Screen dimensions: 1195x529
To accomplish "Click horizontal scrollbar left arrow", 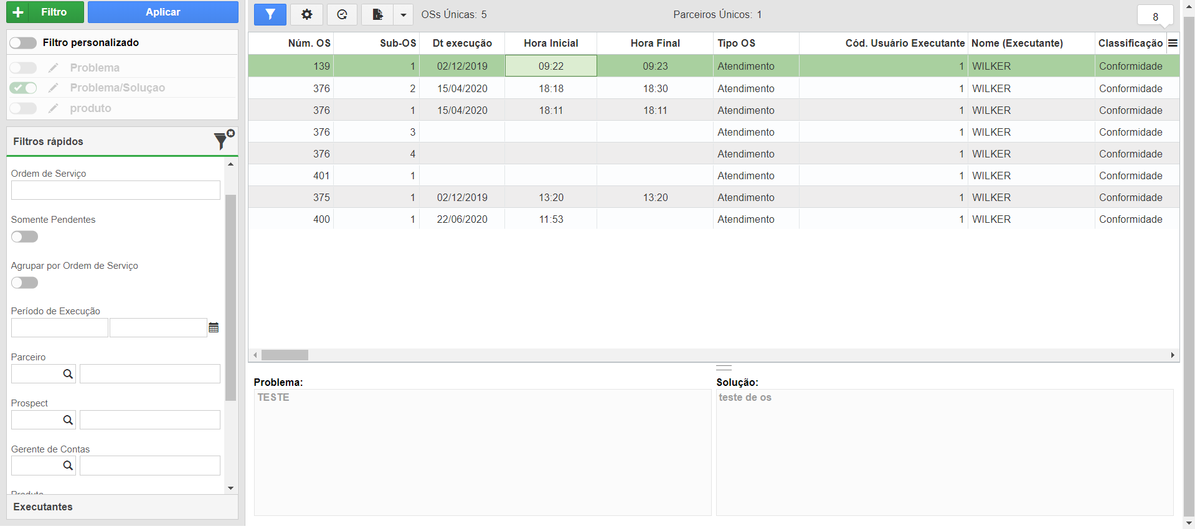I will [255, 355].
